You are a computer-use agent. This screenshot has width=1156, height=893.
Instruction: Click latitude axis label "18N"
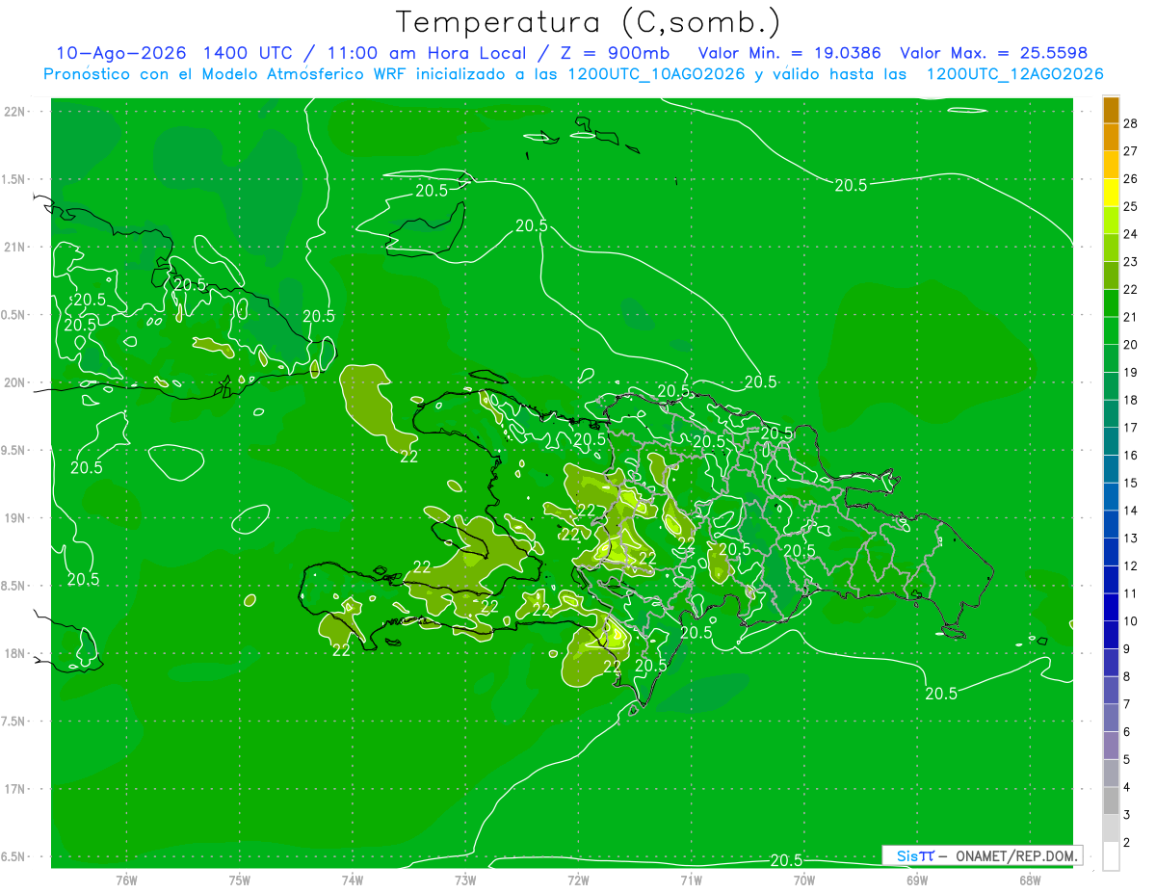coord(13,653)
